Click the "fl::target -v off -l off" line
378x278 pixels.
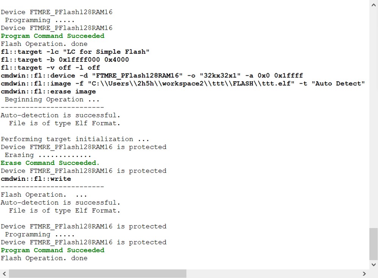[x=50, y=68]
